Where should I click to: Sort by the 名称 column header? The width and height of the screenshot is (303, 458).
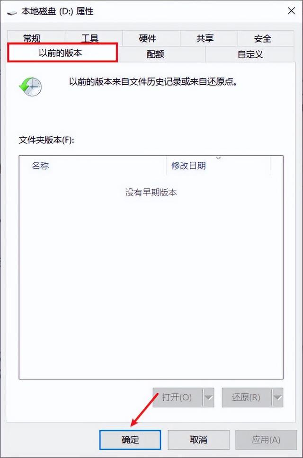(93, 166)
